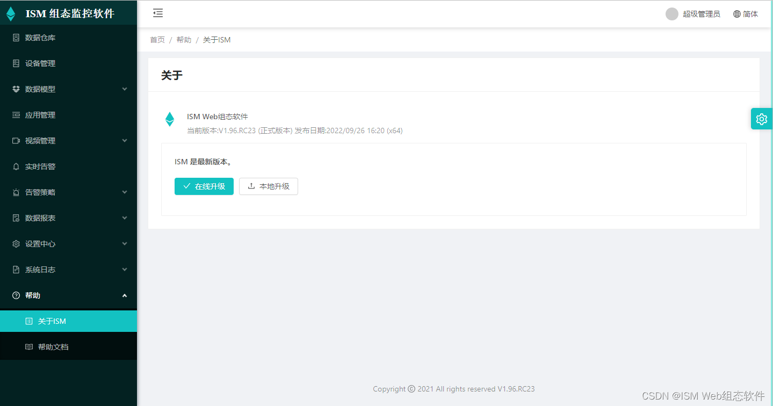Choose 本地升级 for local upgrade
This screenshot has width=773, height=406.
pyautogui.click(x=268, y=186)
